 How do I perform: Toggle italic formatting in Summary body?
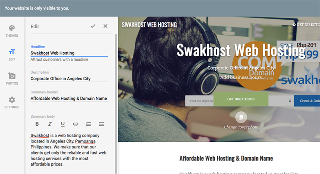pos(50,124)
